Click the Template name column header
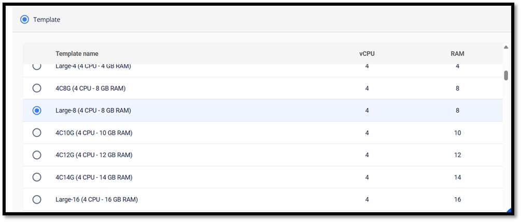 point(77,54)
